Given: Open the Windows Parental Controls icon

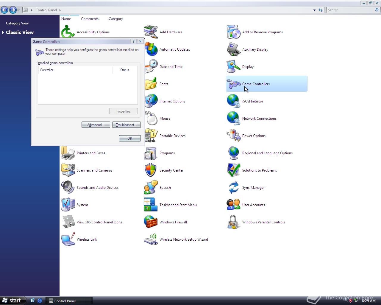Looking at the screenshot, I should click(233, 222).
